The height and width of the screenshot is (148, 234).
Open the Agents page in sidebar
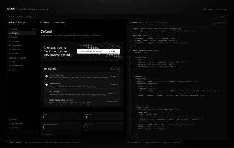click(x=22, y=37)
